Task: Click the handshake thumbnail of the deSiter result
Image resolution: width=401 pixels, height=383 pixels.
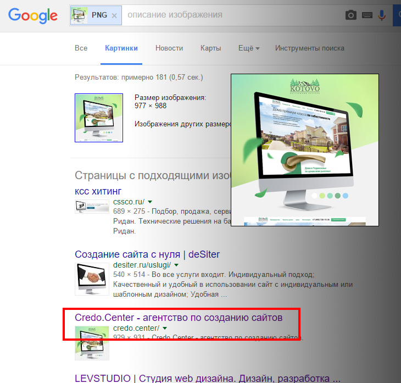Action: pyautogui.click(x=92, y=279)
